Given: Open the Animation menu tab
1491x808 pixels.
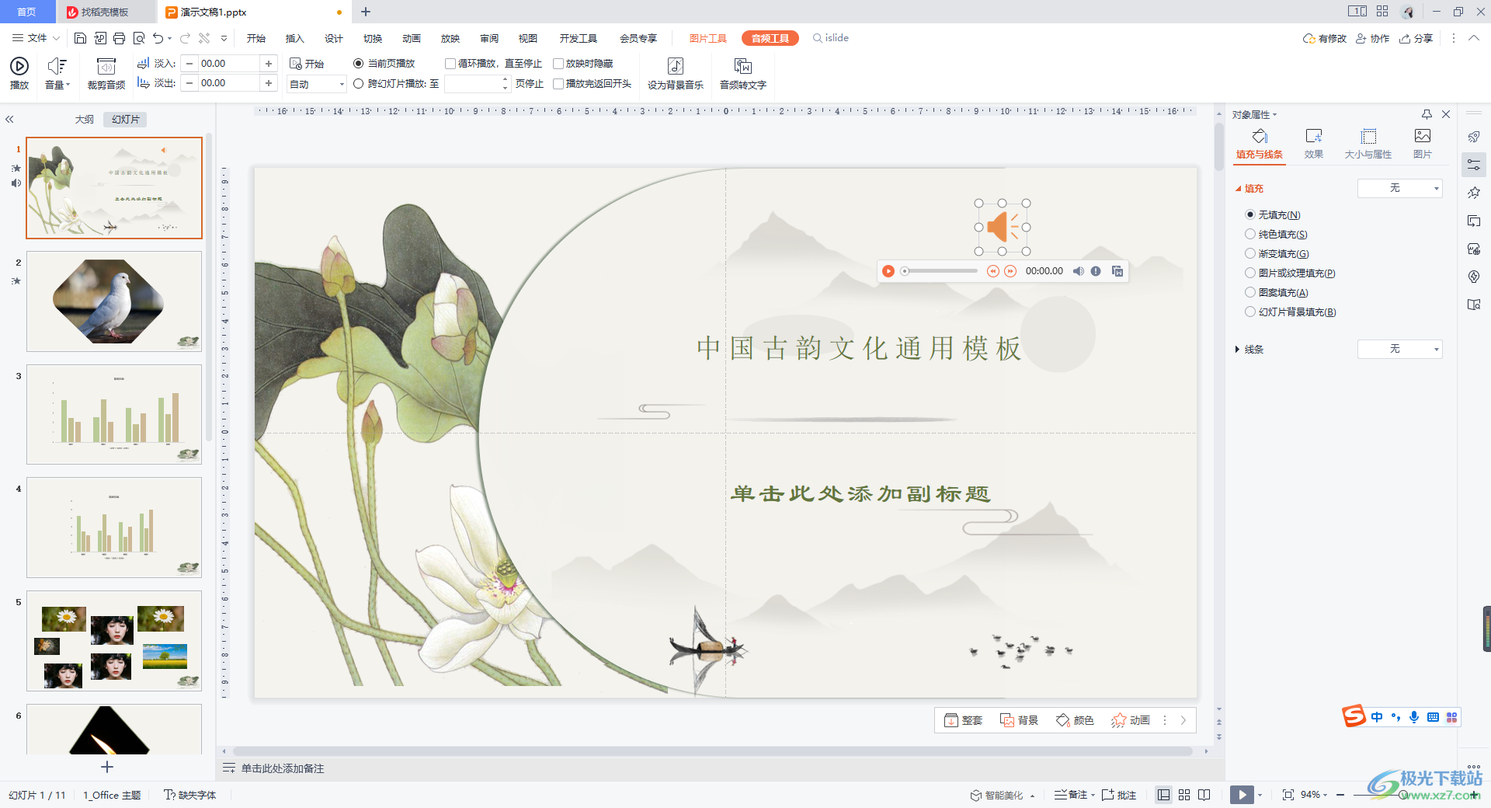Looking at the screenshot, I should pos(412,38).
